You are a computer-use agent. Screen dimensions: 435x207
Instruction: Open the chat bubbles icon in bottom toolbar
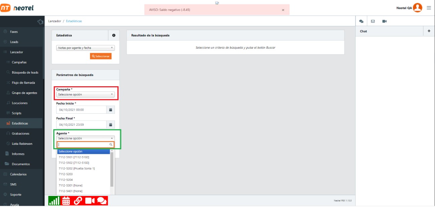102,201
